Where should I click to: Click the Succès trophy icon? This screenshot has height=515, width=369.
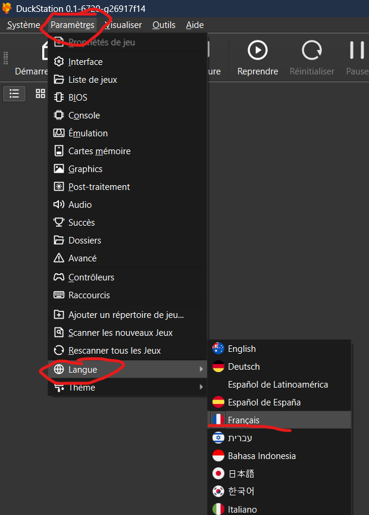(59, 222)
